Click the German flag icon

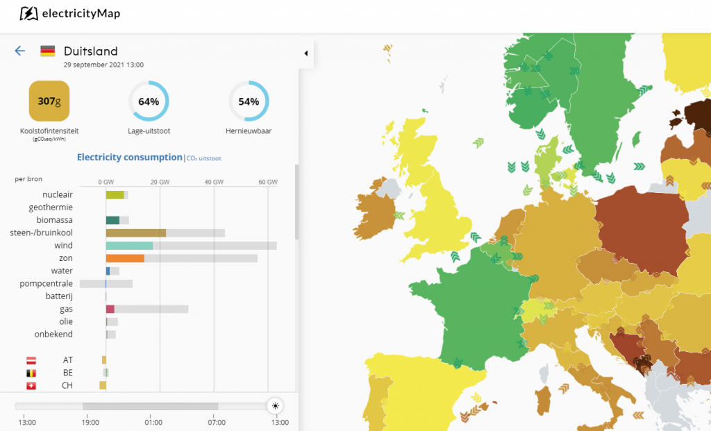click(x=48, y=51)
